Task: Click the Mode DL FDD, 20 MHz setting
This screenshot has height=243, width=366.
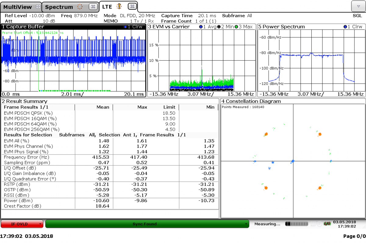Action: click(x=129, y=16)
